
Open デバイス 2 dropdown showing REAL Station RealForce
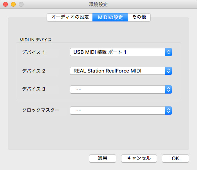coord(121,71)
